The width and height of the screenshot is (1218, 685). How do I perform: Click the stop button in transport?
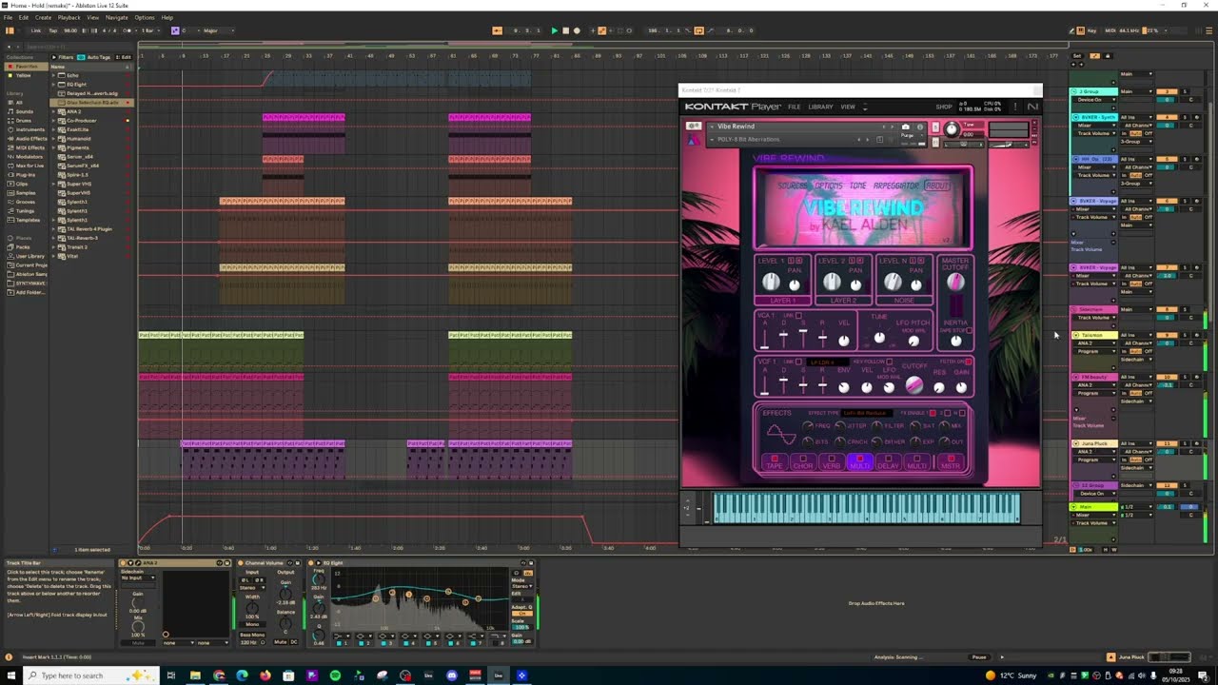(x=565, y=30)
